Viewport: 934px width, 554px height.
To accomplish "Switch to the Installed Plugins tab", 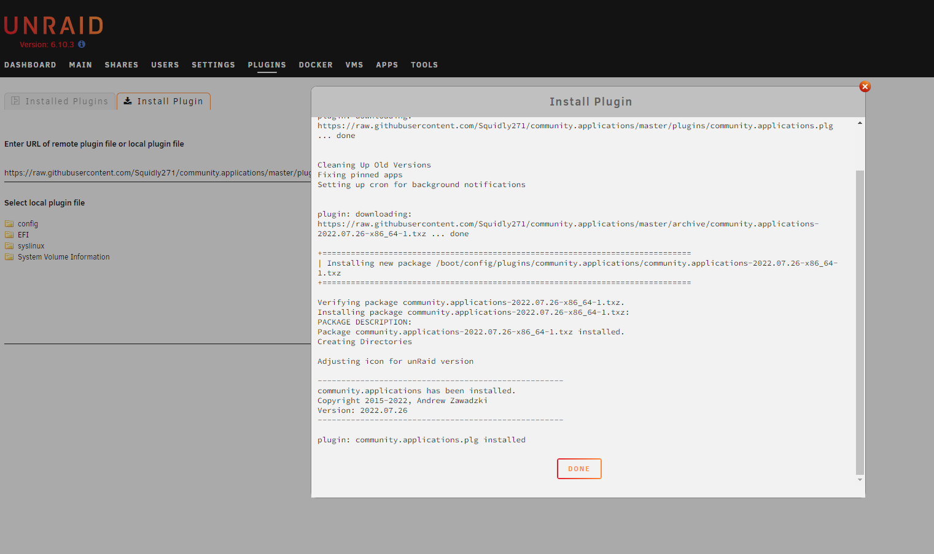I will click(x=60, y=101).
